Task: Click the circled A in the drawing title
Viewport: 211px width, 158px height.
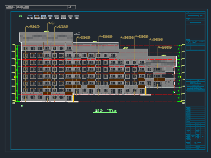Action: tap(101, 111)
